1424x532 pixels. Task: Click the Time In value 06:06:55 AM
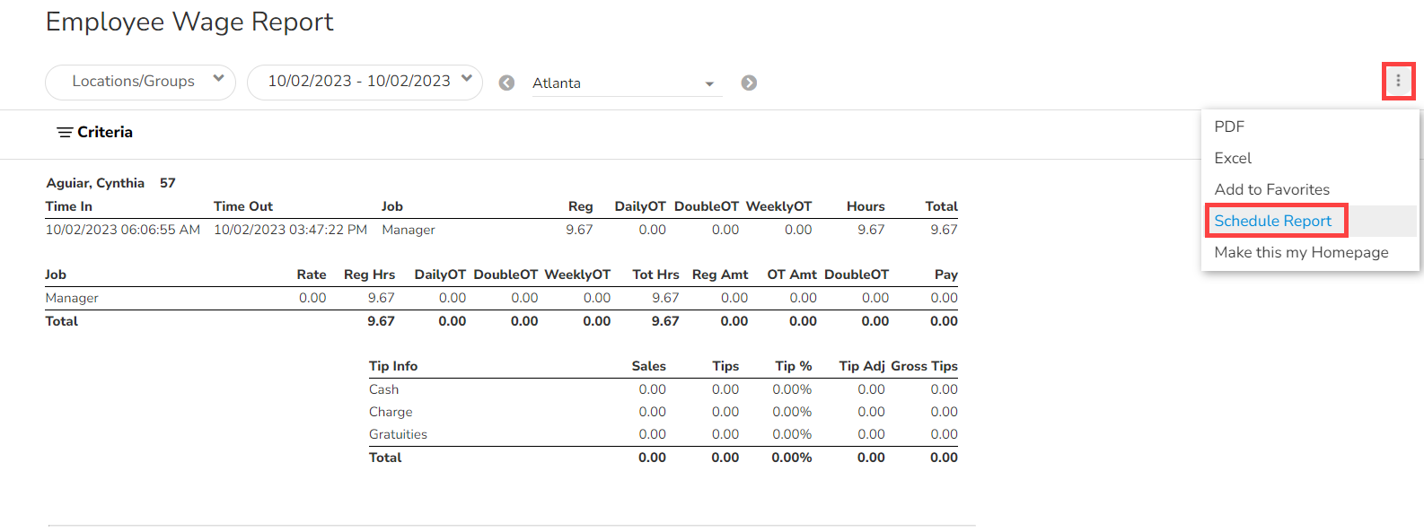click(x=123, y=230)
